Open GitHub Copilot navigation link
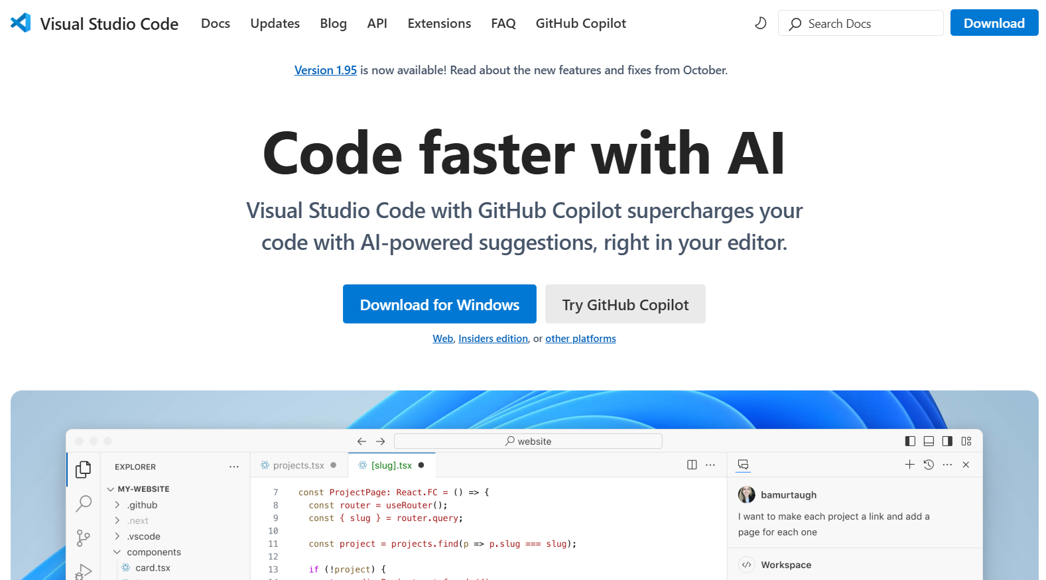 580,23
